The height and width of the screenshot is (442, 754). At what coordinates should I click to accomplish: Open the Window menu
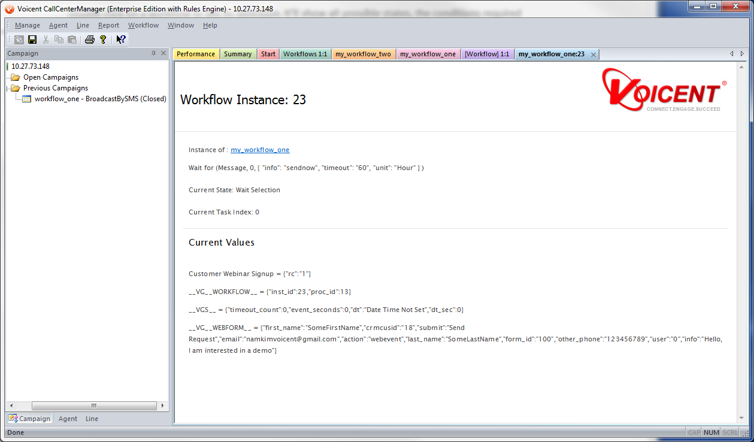click(x=181, y=25)
